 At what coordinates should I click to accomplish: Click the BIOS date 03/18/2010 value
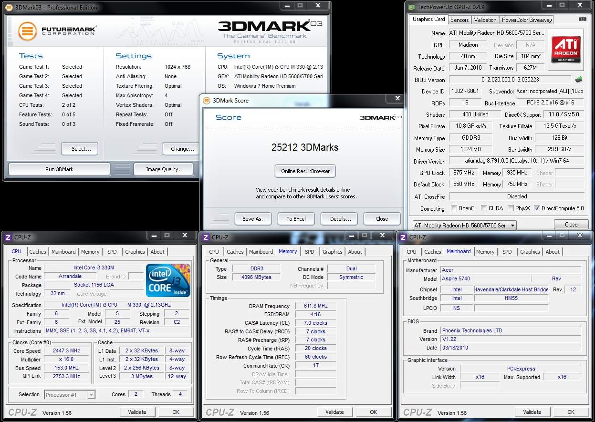pyautogui.click(x=511, y=348)
